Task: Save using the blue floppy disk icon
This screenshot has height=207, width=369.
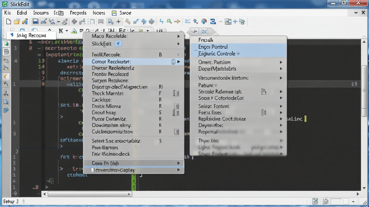Action: click(x=35, y=22)
